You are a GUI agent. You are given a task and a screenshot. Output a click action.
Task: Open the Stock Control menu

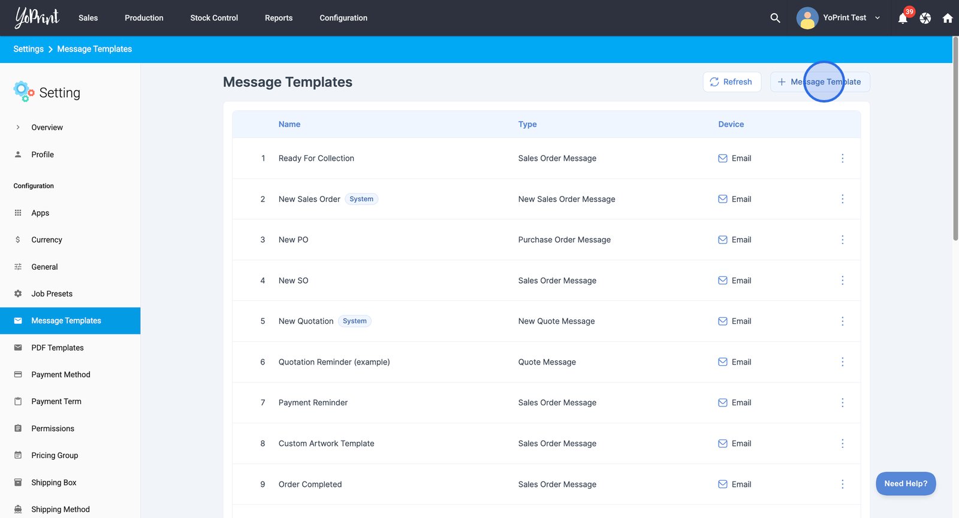pos(214,18)
